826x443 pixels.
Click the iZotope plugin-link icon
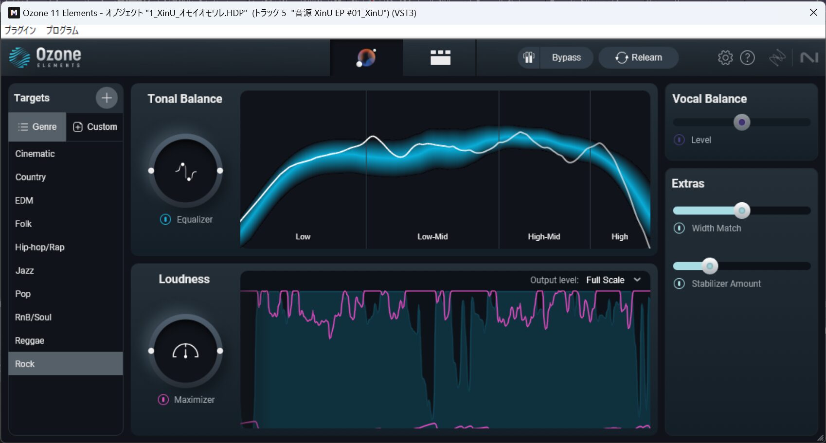[777, 57]
